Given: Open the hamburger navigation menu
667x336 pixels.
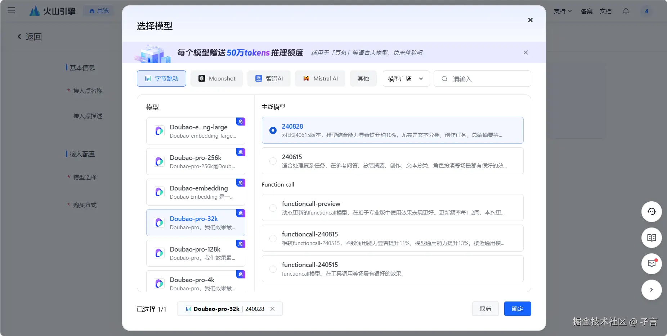Looking at the screenshot, I should point(11,10).
